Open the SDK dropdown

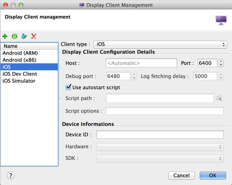coord(160,159)
